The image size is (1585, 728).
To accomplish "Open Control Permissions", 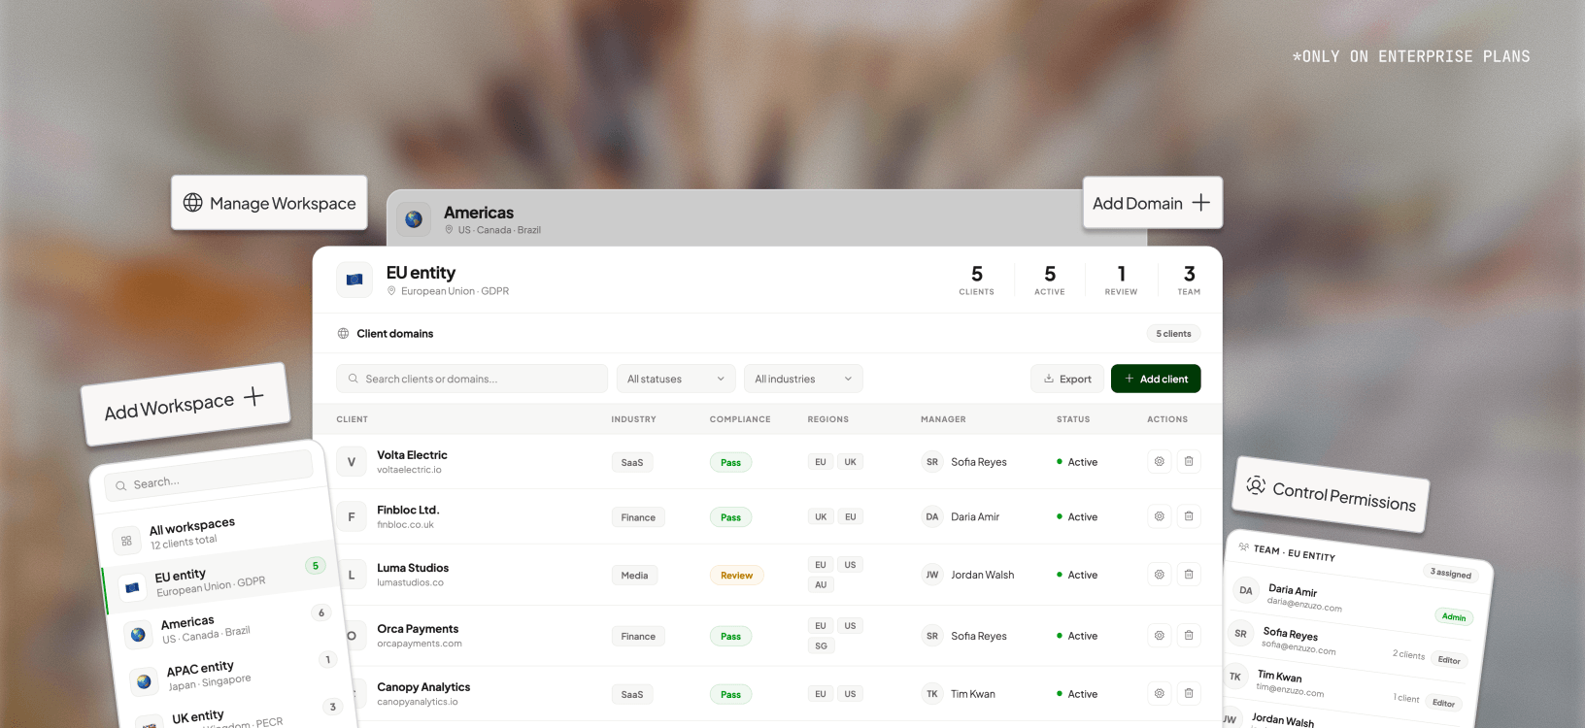I will 1332,494.
